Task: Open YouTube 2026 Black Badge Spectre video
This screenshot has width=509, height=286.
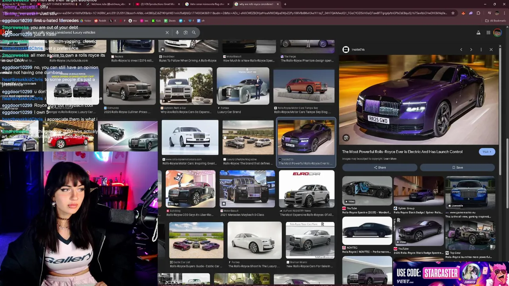Action: (x=418, y=235)
